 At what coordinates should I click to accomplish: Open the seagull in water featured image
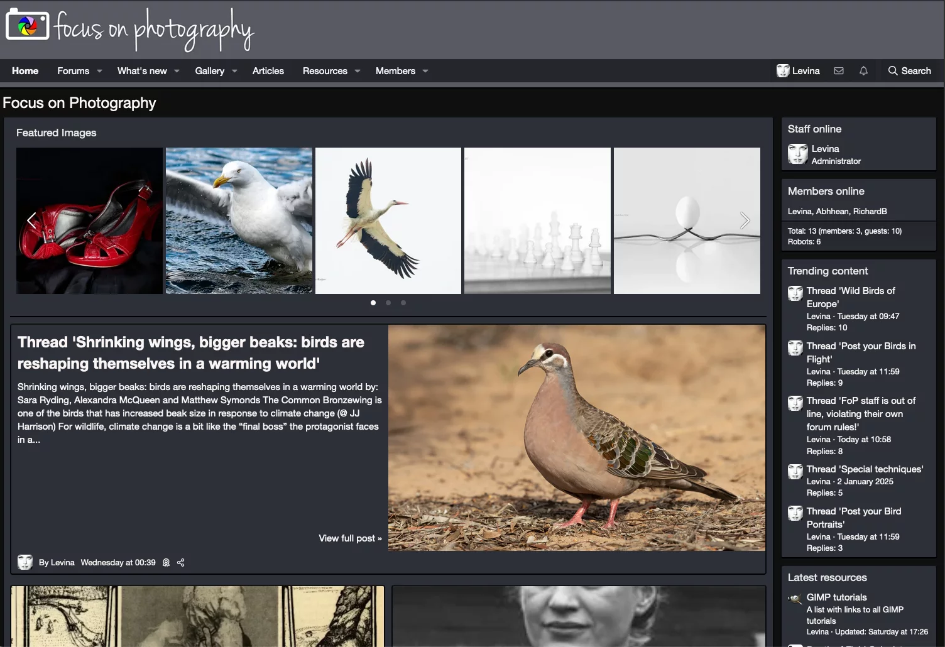coord(239,220)
